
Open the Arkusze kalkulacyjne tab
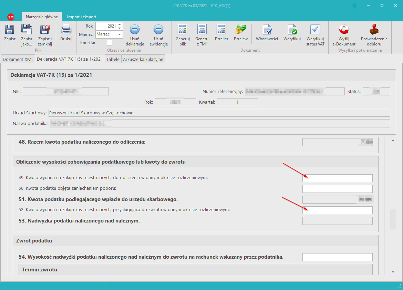point(143,59)
